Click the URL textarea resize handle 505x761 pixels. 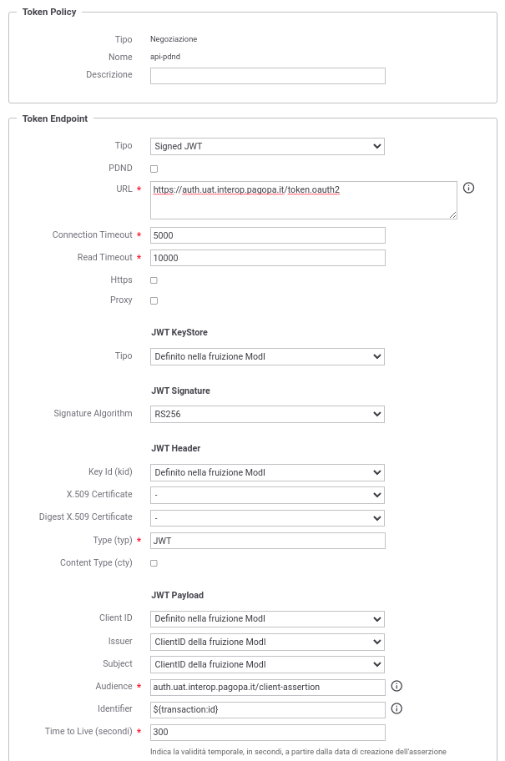pos(453,215)
